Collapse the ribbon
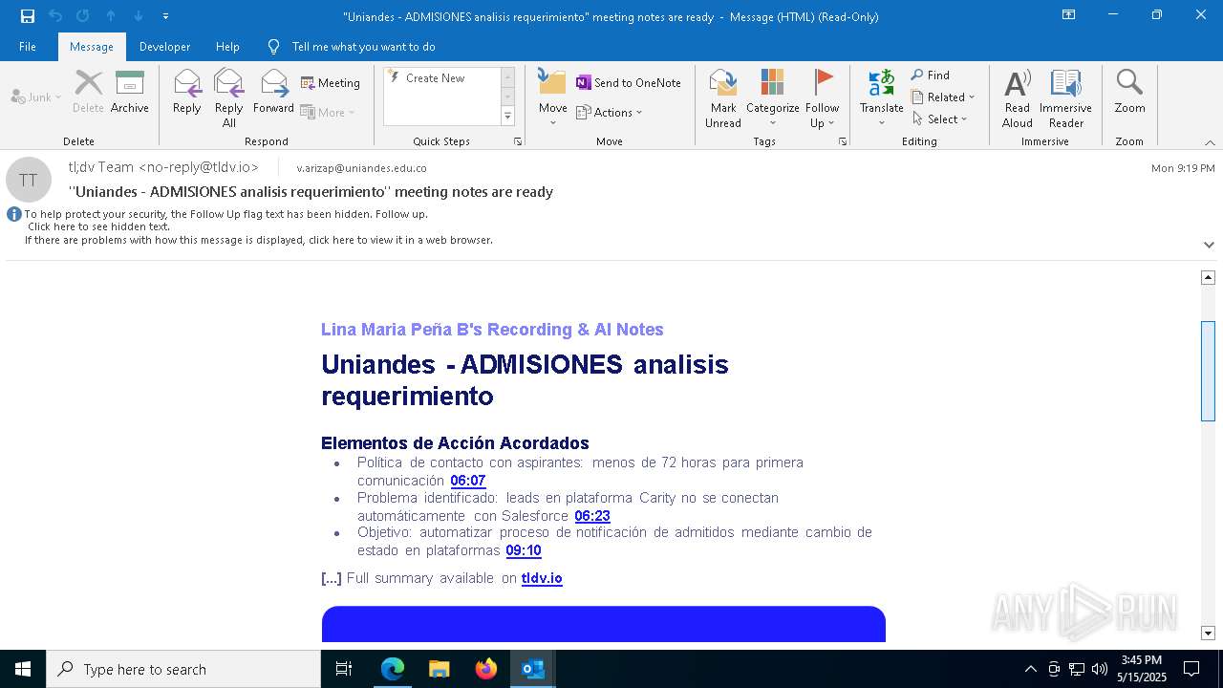The image size is (1223, 688). point(1210,142)
